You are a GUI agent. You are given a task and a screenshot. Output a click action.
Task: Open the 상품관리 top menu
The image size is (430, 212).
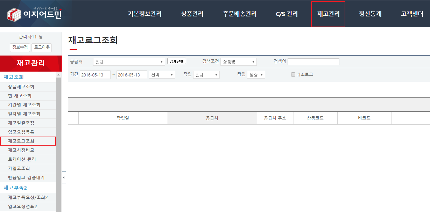click(192, 14)
